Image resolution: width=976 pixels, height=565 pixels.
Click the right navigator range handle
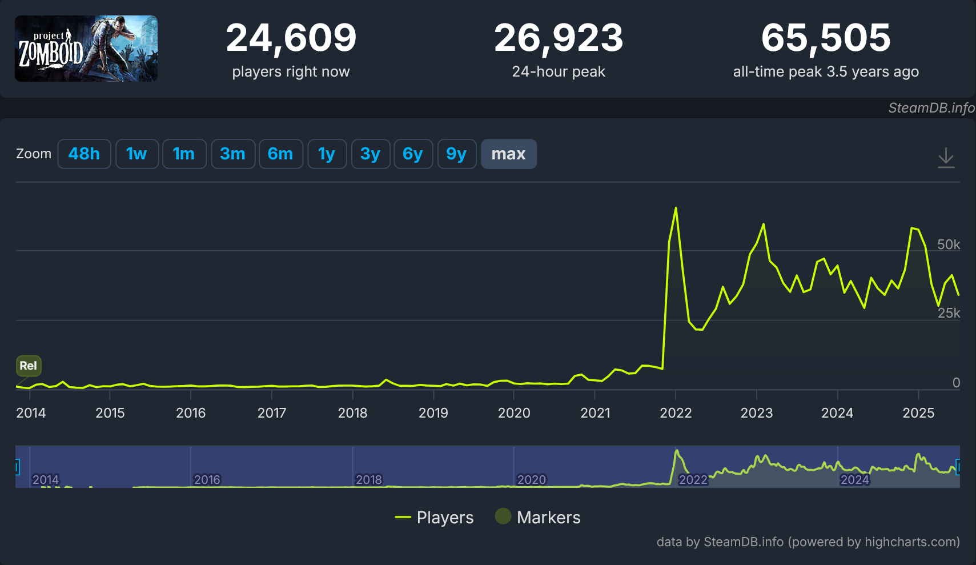(958, 467)
